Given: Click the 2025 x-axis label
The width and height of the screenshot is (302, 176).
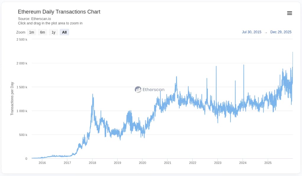Looking at the screenshot, I should point(268,163).
